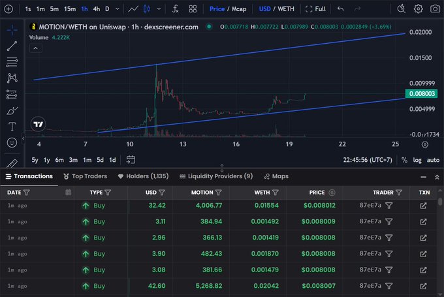Open the emoji icons tool
This screenshot has height=297, width=444.
[12, 142]
